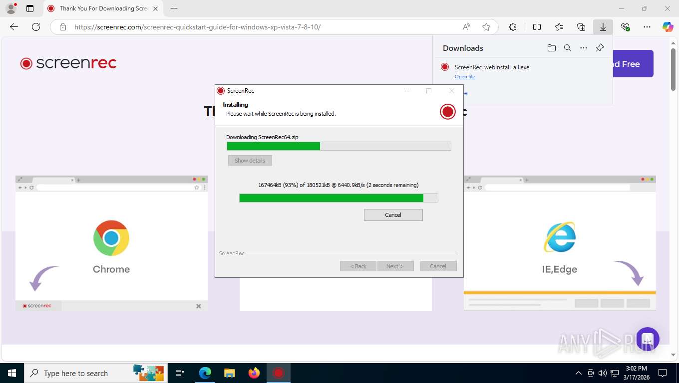Click the overall install progress bar
Screen dimensions: 679x383
click(x=339, y=146)
